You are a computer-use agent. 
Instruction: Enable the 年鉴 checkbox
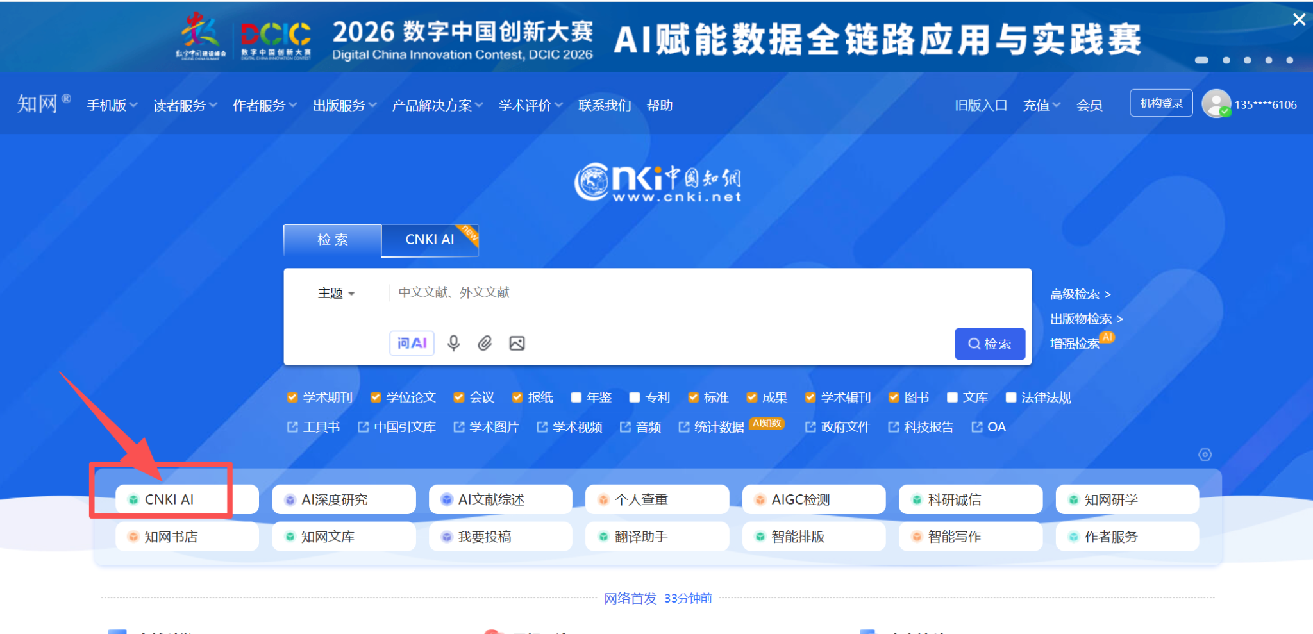coord(576,397)
